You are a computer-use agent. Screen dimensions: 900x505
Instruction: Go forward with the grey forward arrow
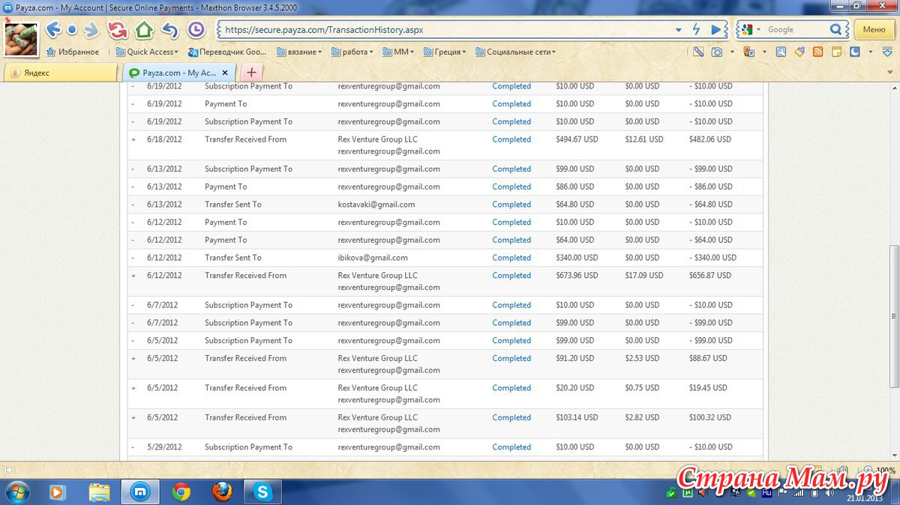[91, 30]
